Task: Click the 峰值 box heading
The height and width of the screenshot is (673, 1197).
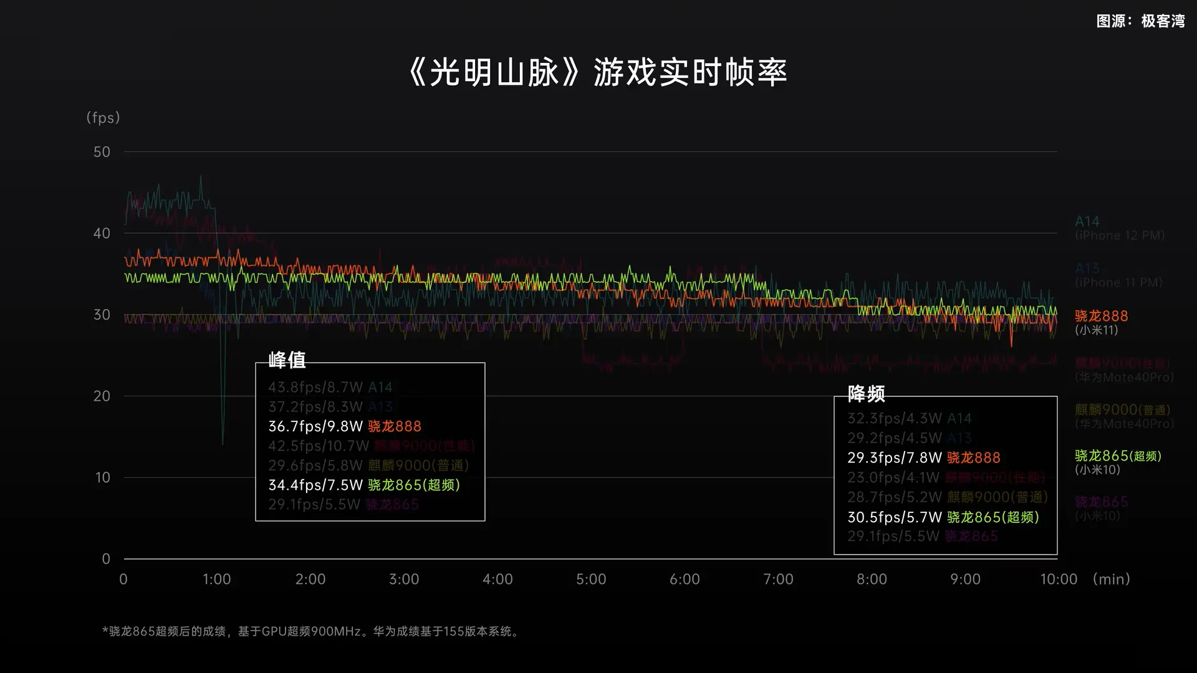Action: [x=287, y=360]
